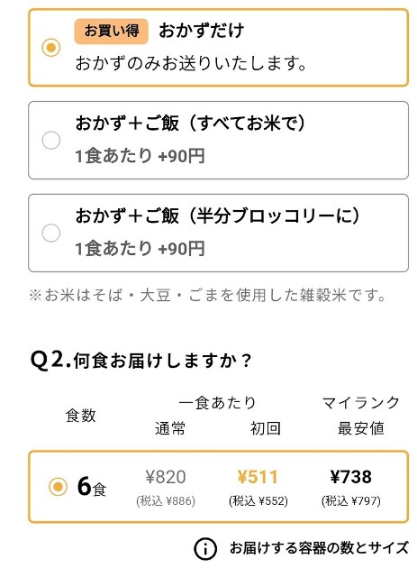The width and height of the screenshot is (417, 577).
Task: Select おかず＋ご飯（半分ブロッコリーに） radio option
Action: [51, 233]
